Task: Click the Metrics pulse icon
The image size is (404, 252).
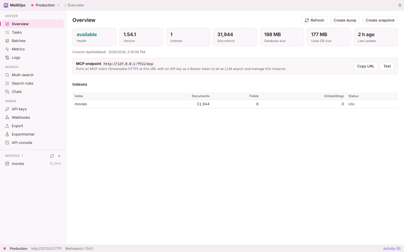Action: (x=7, y=49)
